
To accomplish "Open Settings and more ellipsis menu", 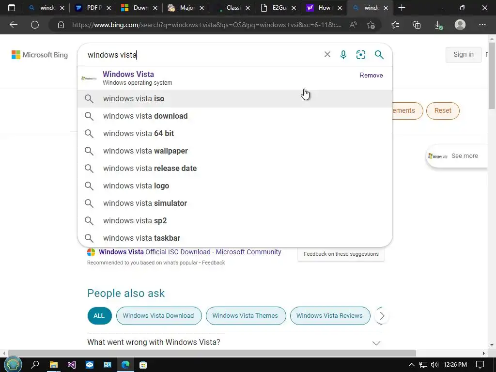I will click(482, 25).
